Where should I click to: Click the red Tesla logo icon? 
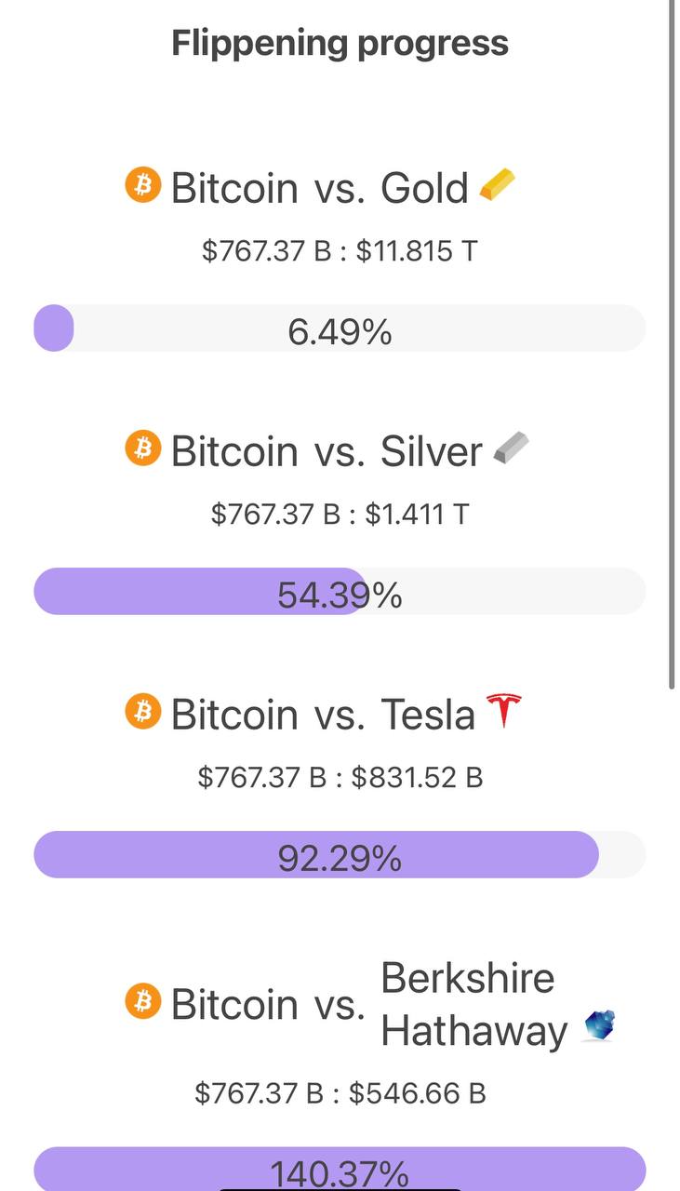503,711
